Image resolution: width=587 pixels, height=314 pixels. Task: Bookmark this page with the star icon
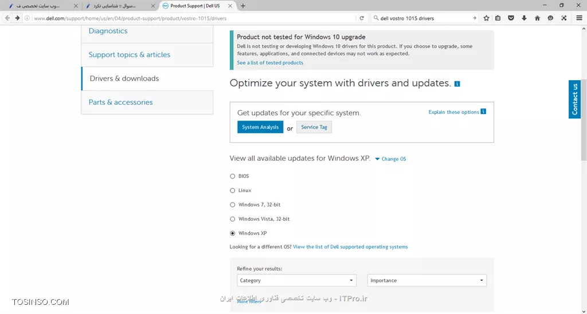coord(486,18)
